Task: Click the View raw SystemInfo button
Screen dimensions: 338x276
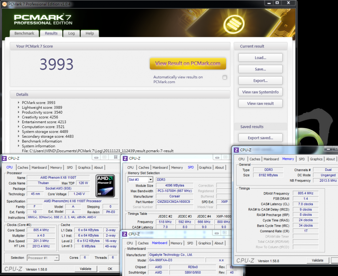Action: [260, 92]
